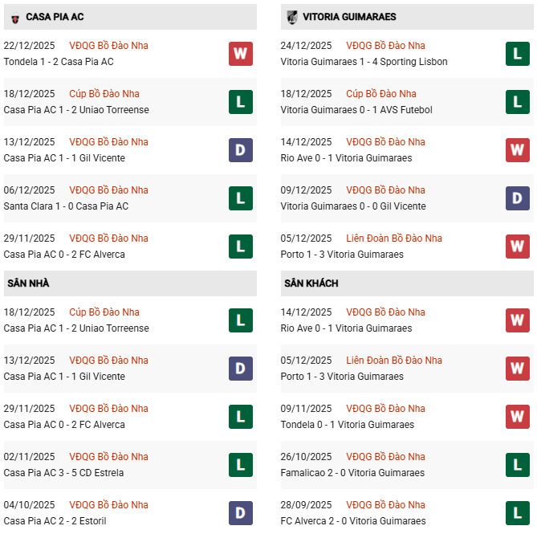Click the W badge for Tondela 1 - 2 Casa Pia AC
This screenshot has height=534, width=537.
point(240,54)
